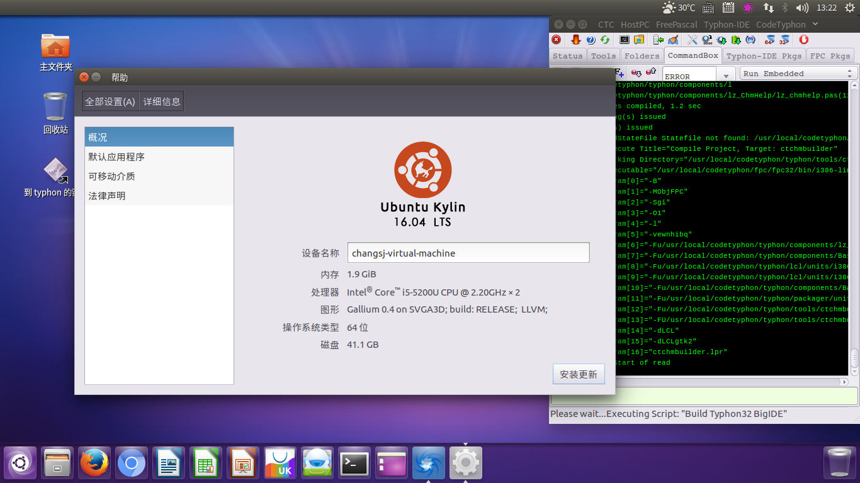Click the 全部设置(A) button
This screenshot has height=483, width=860.
[110, 101]
